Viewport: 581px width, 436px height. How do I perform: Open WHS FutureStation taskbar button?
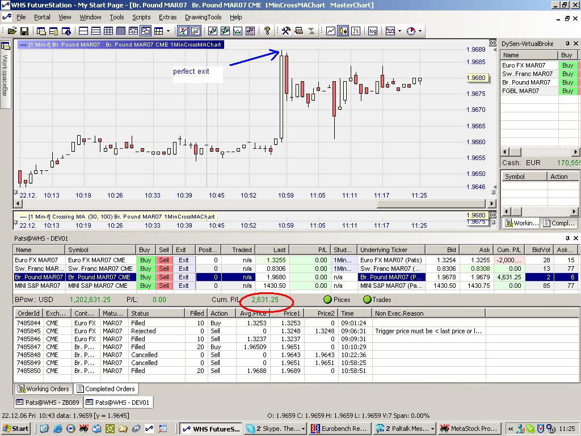click(x=211, y=429)
